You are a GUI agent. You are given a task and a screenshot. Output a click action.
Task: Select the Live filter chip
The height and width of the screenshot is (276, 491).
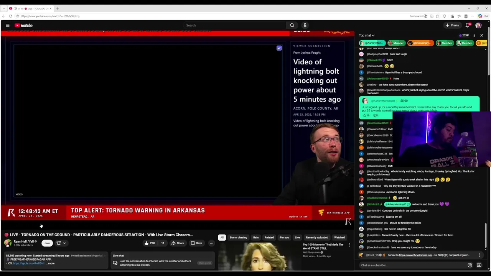(x=297, y=238)
